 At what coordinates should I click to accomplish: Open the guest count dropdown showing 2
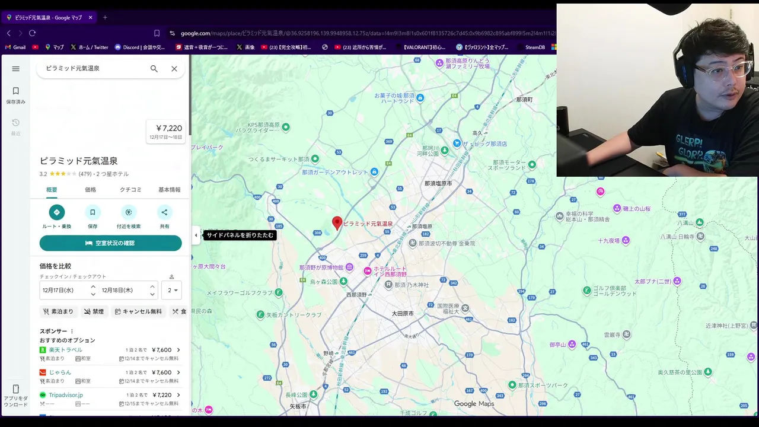click(171, 291)
